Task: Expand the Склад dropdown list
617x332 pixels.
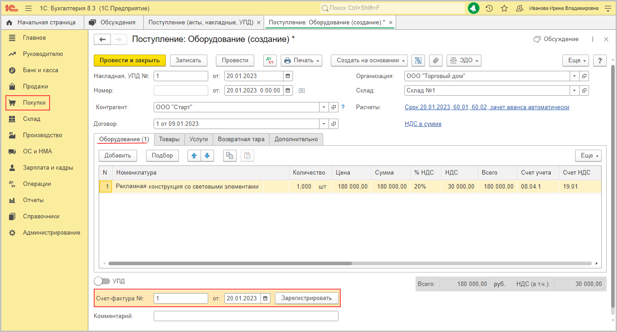Action: click(x=575, y=90)
